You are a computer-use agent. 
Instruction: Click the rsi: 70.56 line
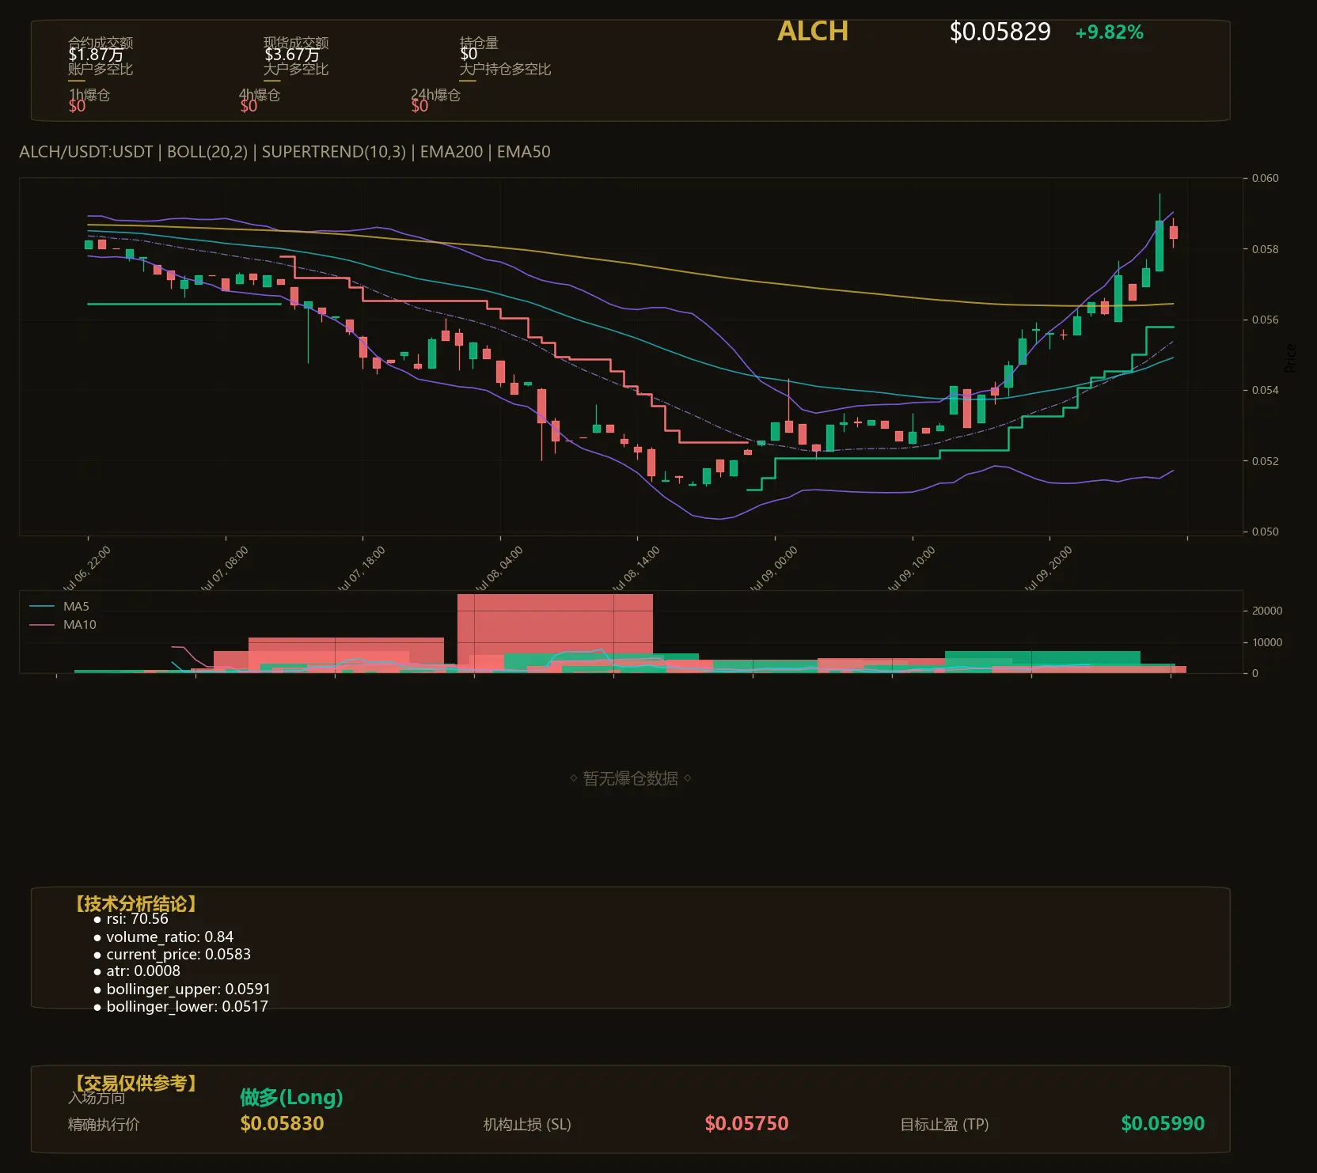(131, 919)
